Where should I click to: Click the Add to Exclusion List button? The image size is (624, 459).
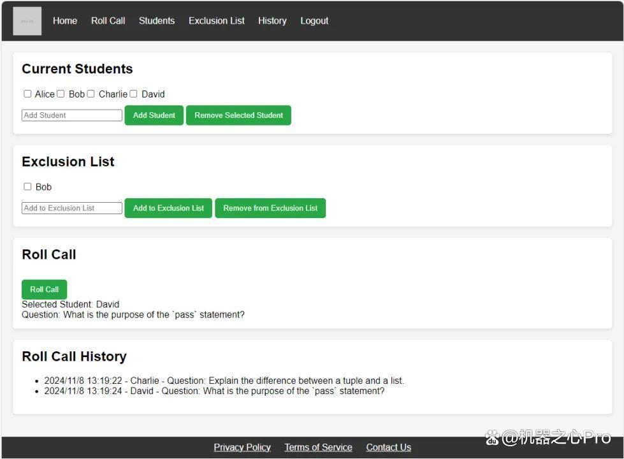168,208
